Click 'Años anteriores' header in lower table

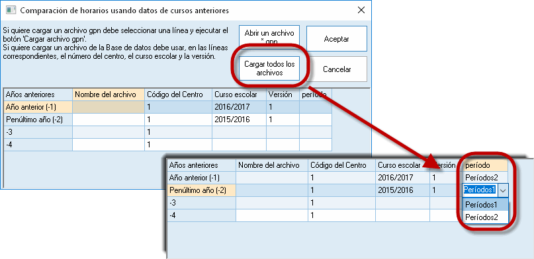click(x=201, y=165)
